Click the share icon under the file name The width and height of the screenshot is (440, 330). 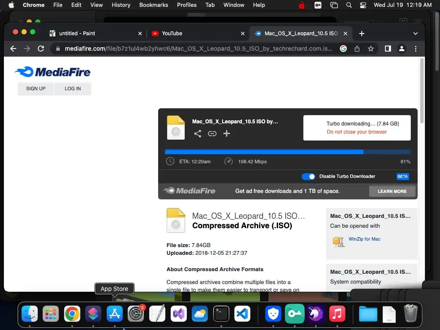coord(198,134)
